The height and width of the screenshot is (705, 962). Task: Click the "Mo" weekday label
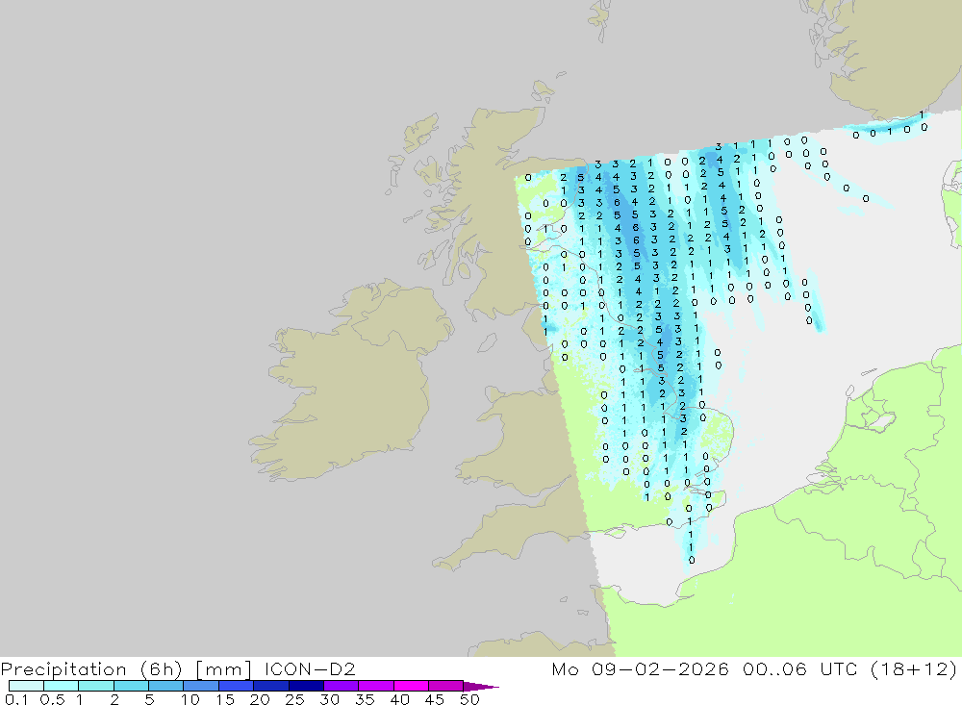click(x=565, y=668)
